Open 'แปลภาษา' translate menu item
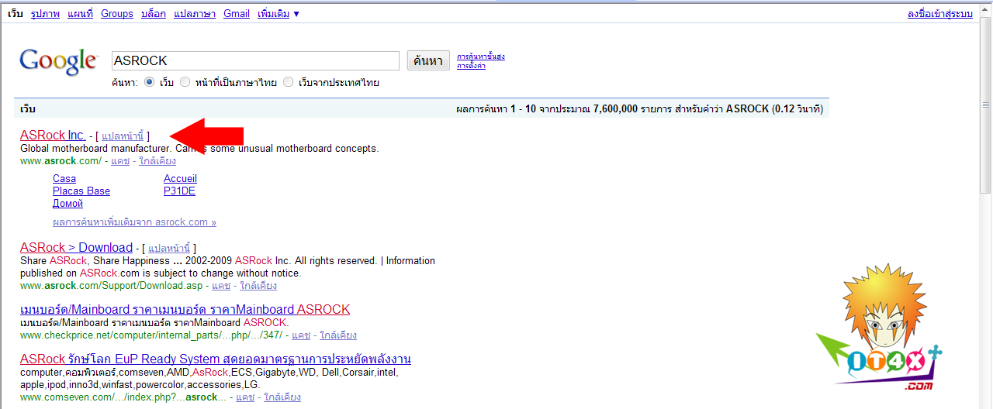Viewport: 993px width, 409px height. 195,14
